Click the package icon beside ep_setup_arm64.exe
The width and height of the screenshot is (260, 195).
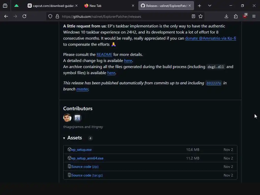click(x=70, y=158)
